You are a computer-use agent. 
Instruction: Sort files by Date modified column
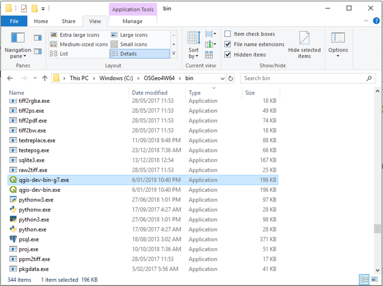pos(150,93)
